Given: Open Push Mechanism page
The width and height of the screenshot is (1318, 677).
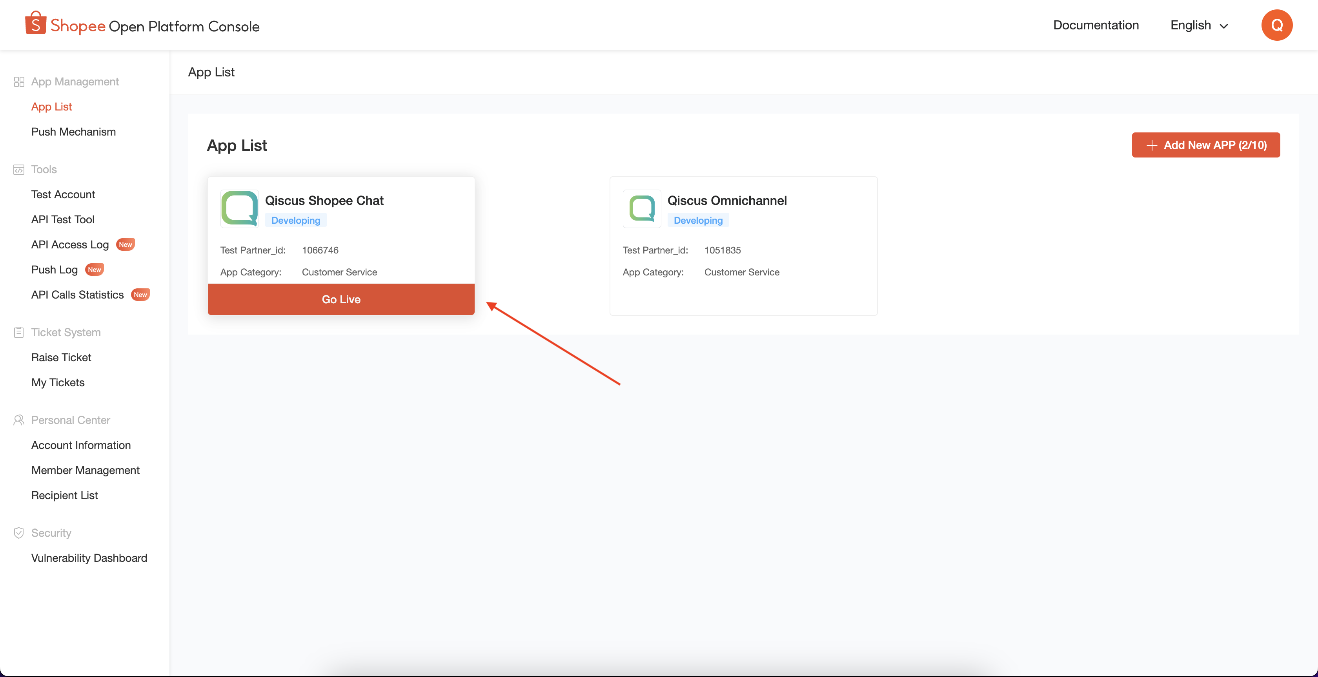Looking at the screenshot, I should point(74,132).
